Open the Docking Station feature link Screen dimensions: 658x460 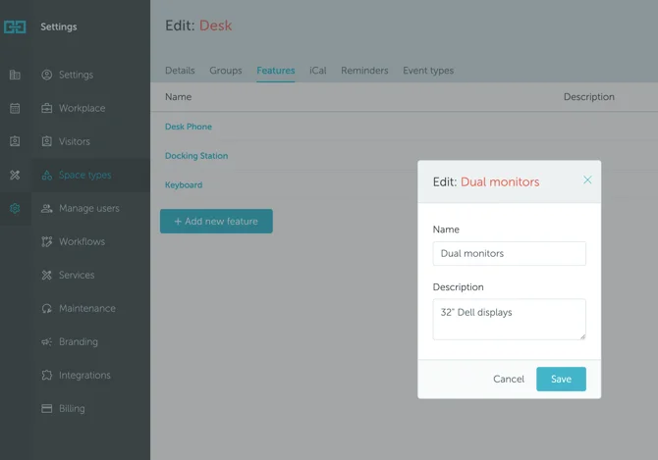click(196, 156)
